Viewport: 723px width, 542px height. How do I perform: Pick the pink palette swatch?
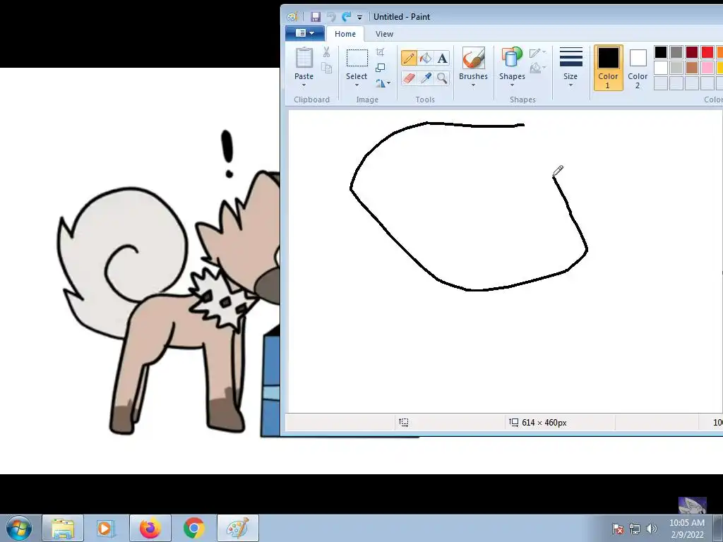click(707, 68)
